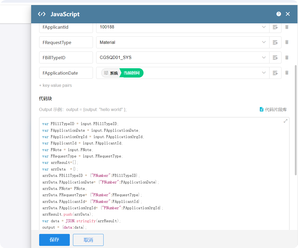Expand dropdown for CGSQD01_SYS value
This screenshot has width=298, height=248.
(264, 57)
